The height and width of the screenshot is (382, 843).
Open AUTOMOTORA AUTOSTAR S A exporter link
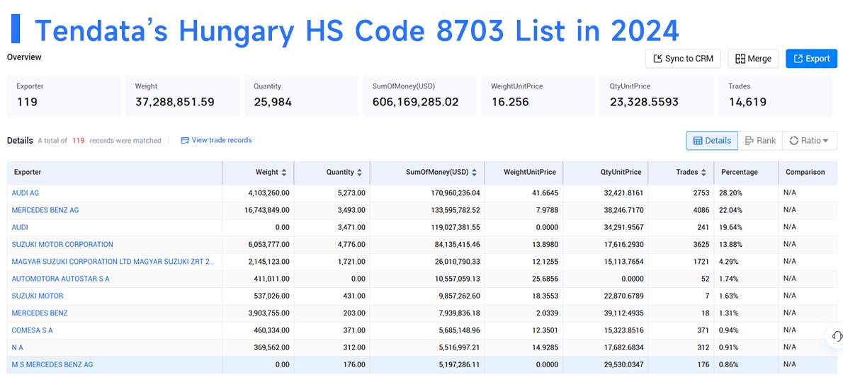click(x=60, y=279)
